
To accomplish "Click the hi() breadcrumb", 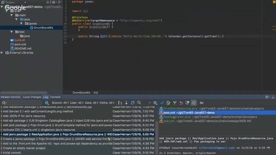I will tap(96, 93).
